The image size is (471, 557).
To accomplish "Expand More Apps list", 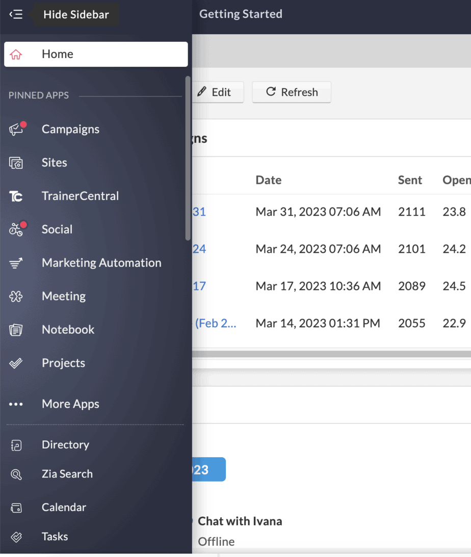I will [x=70, y=404].
